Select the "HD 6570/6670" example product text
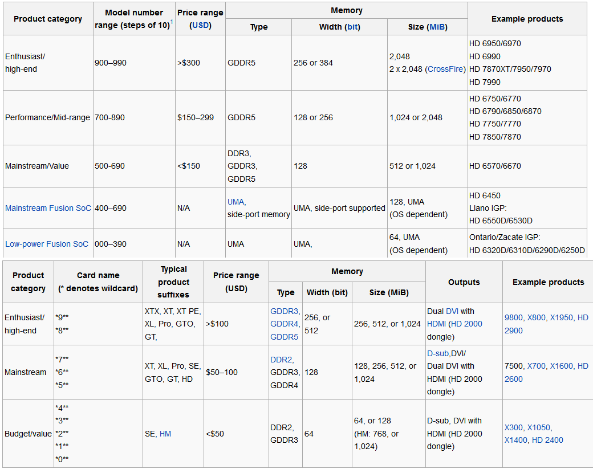Screen dimensions: 593x469 tap(495, 166)
